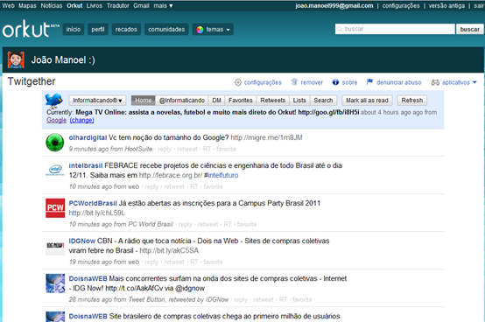Viewport: 485px width, 322px height.
Task: Click olhardigital's green eye avatar
Action: [x=55, y=143]
